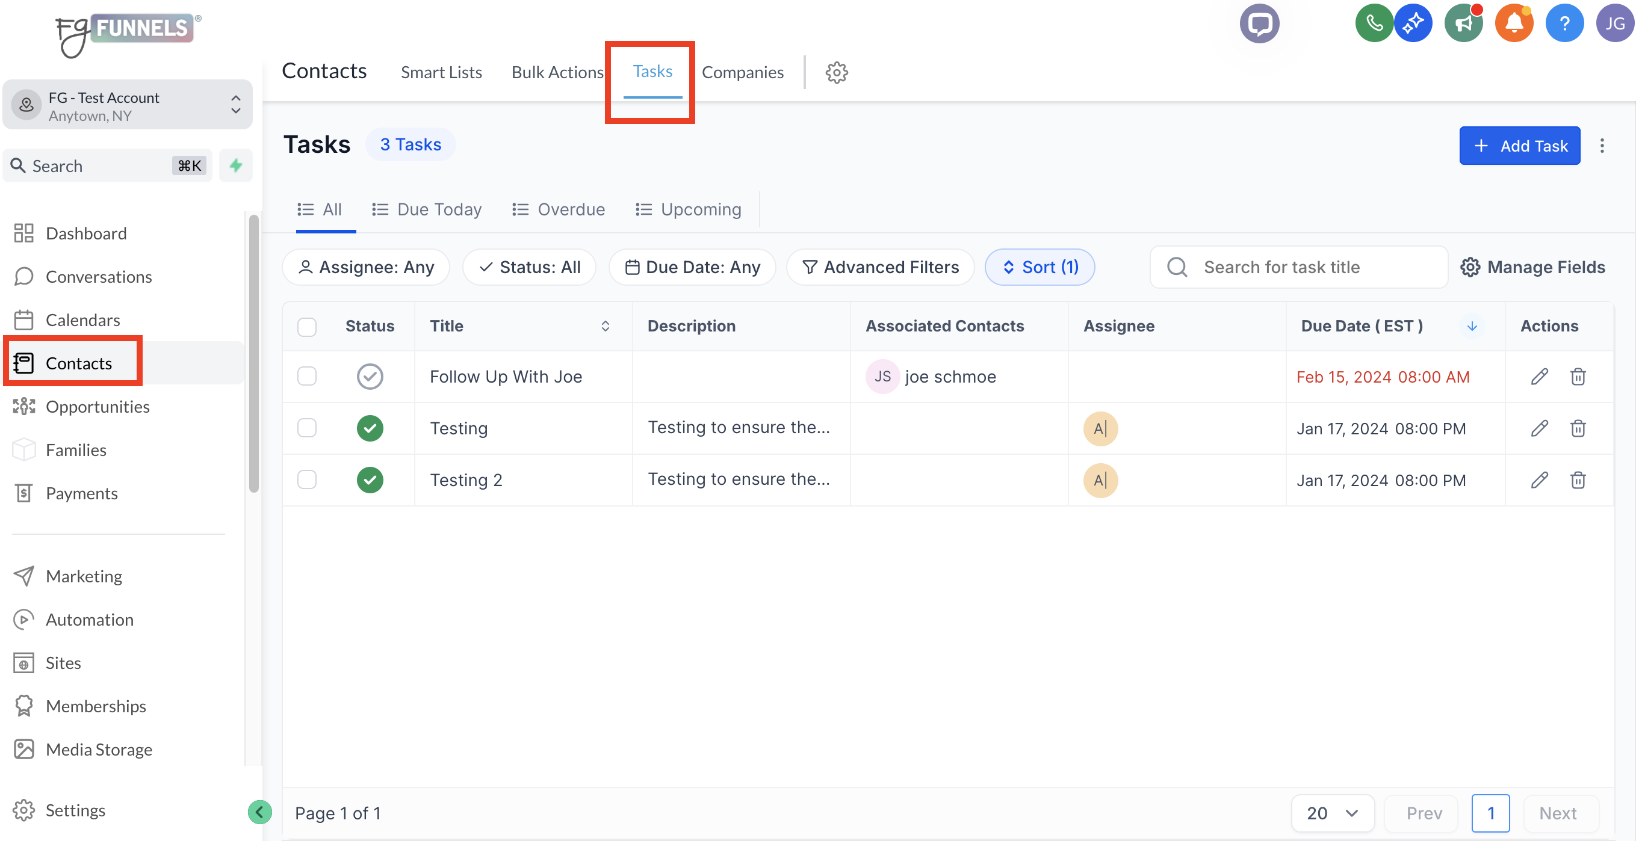Open the contacts settings gear icon
The height and width of the screenshot is (841, 1636).
tap(837, 72)
